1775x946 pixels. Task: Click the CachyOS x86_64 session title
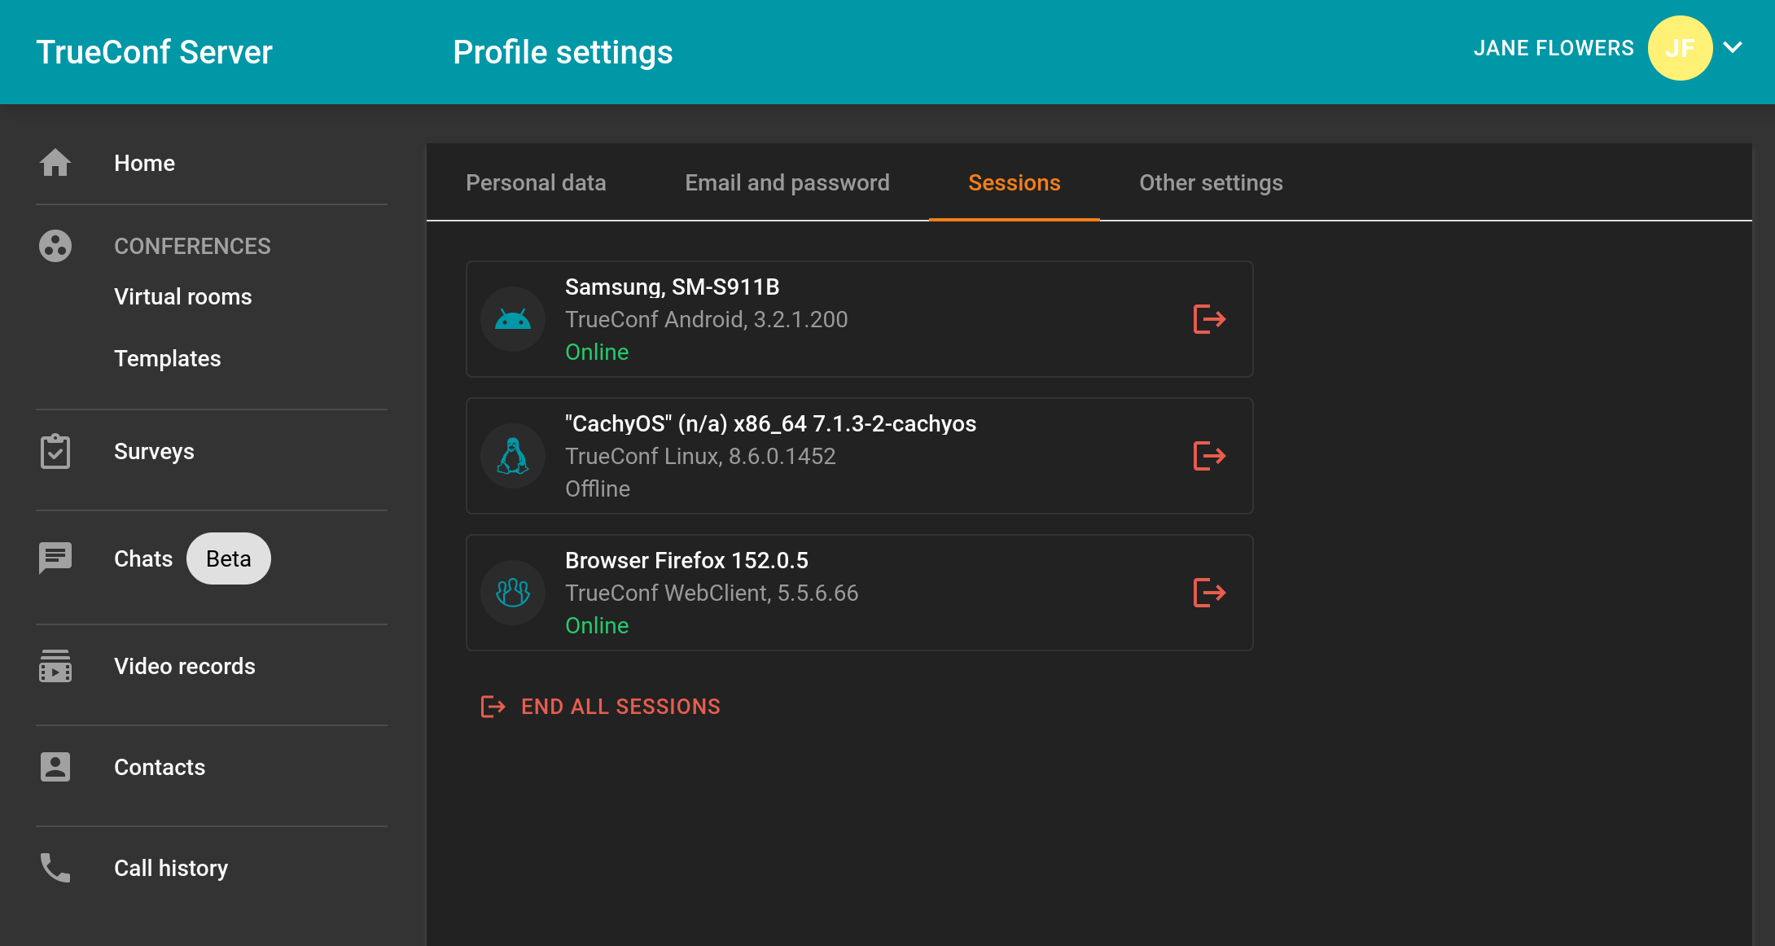(x=770, y=423)
